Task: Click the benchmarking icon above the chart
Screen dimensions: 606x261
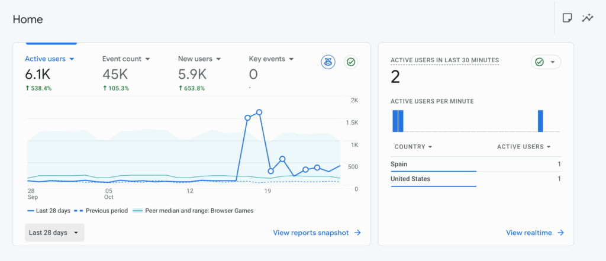Action: 328,62
